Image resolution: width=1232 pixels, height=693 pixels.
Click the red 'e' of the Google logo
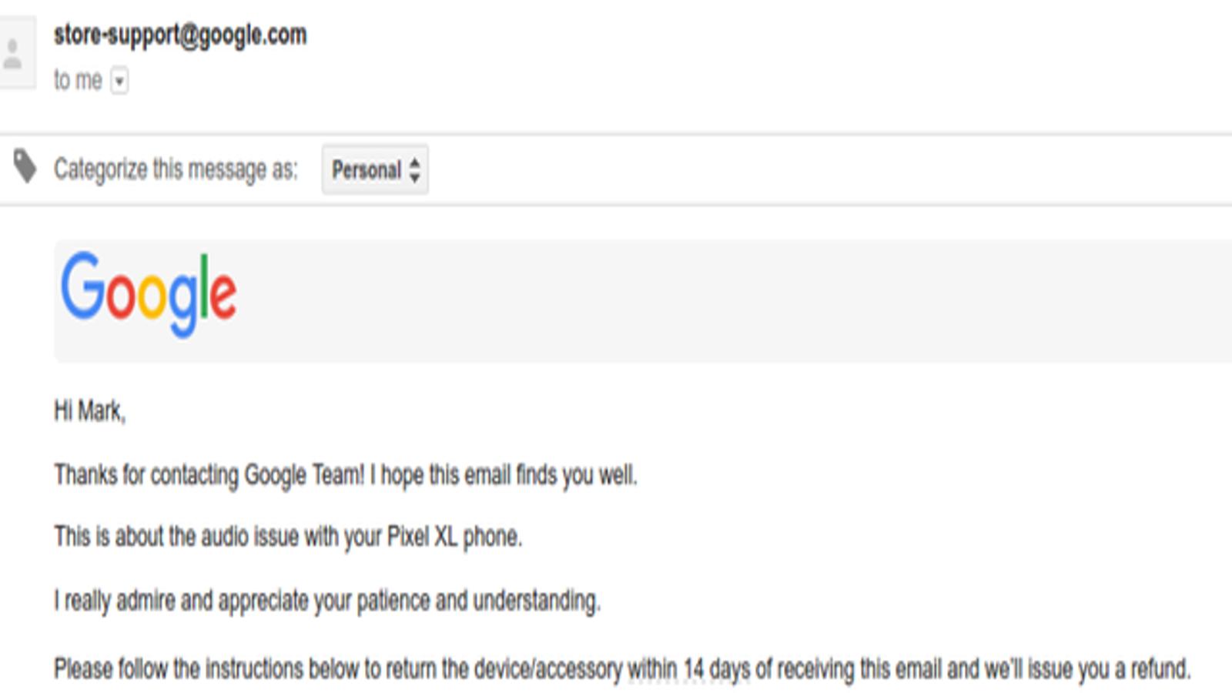tap(223, 294)
